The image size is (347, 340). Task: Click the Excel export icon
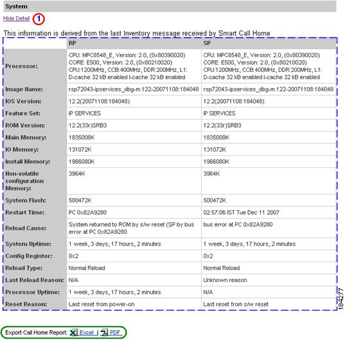pos(73,332)
